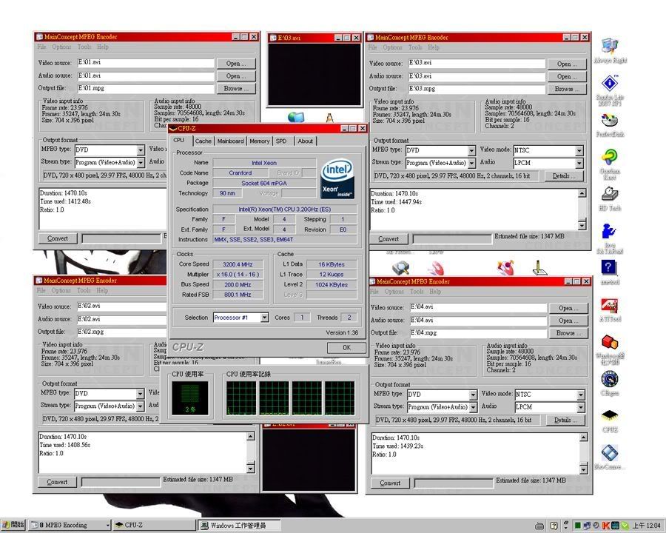Switch to the Cache tab in CPU-Z
This screenshot has height=533, width=666.
(x=203, y=141)
